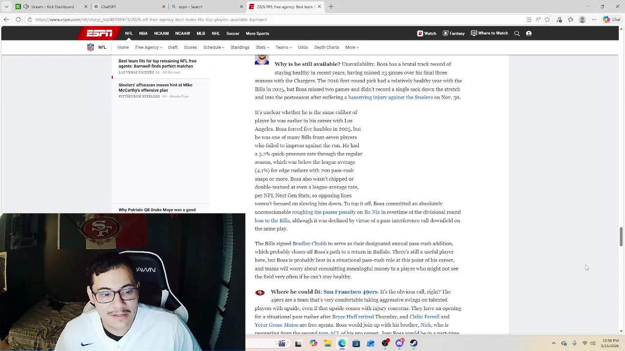The height and width of the screenshot is (351, 625).
Task: Expand the Free Agency dropdown
Action: click(x=148, y=47)
